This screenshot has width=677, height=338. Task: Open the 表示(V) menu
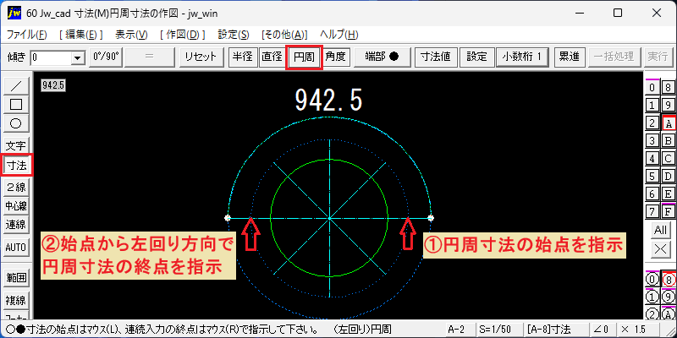132,35
